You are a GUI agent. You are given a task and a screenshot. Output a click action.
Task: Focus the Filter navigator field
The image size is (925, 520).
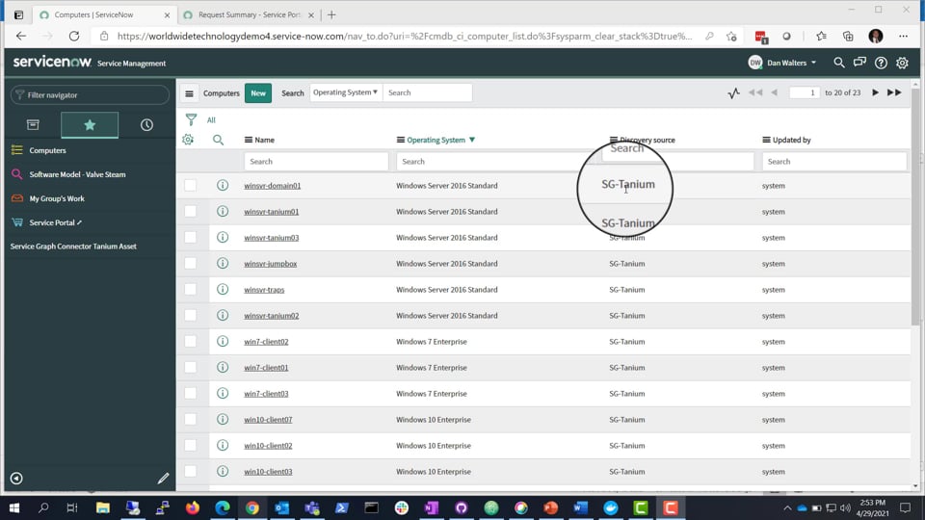pos(91,95)
